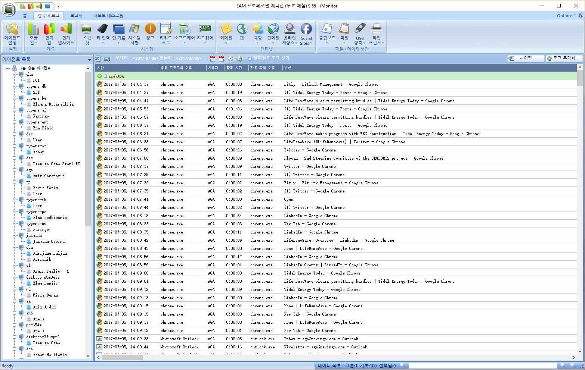This screenshot has width=585, height=370.
Task: Click the iMonitor application orb button
Action: (9, 10)
